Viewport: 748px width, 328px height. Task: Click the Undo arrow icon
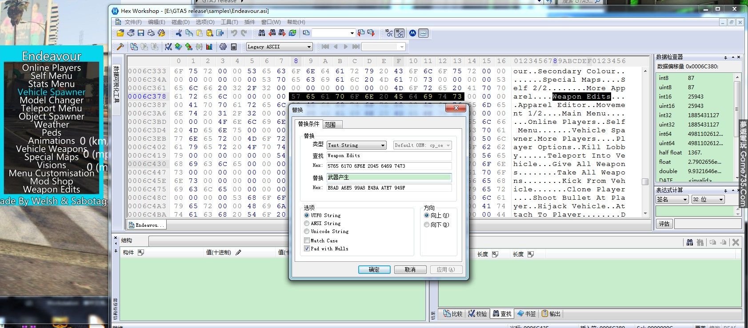[234, 33]
